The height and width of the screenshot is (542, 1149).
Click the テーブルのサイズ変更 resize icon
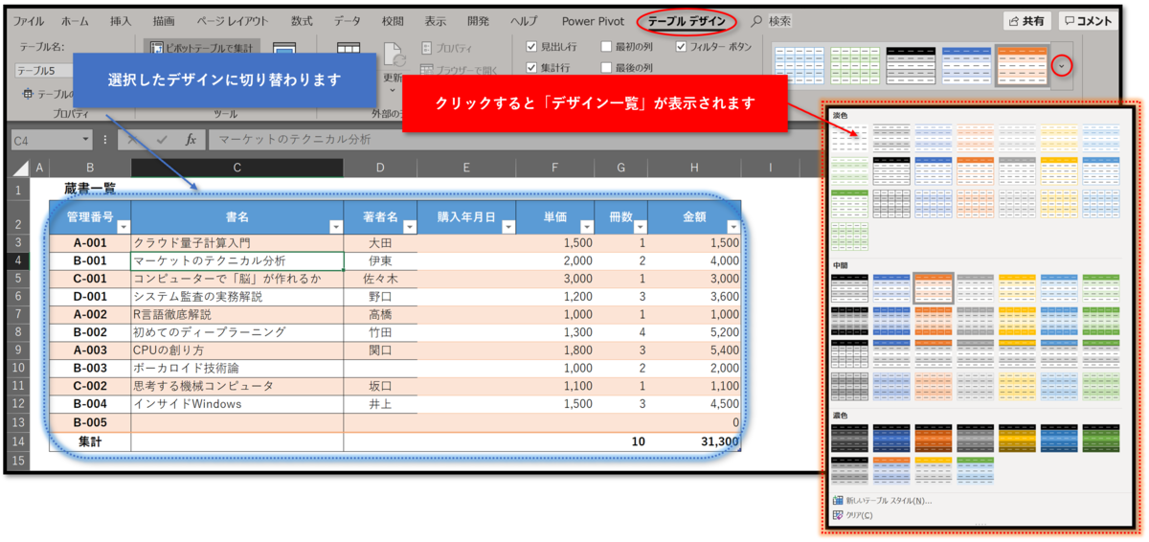point(28,94)
